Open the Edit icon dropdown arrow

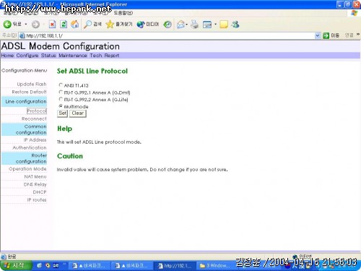click(215, 25)
